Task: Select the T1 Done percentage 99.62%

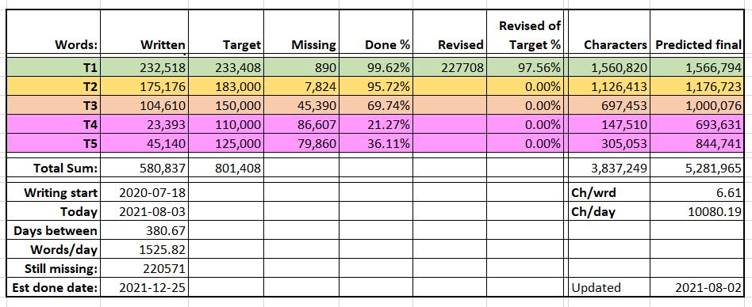Action: [x=375, y=68]
